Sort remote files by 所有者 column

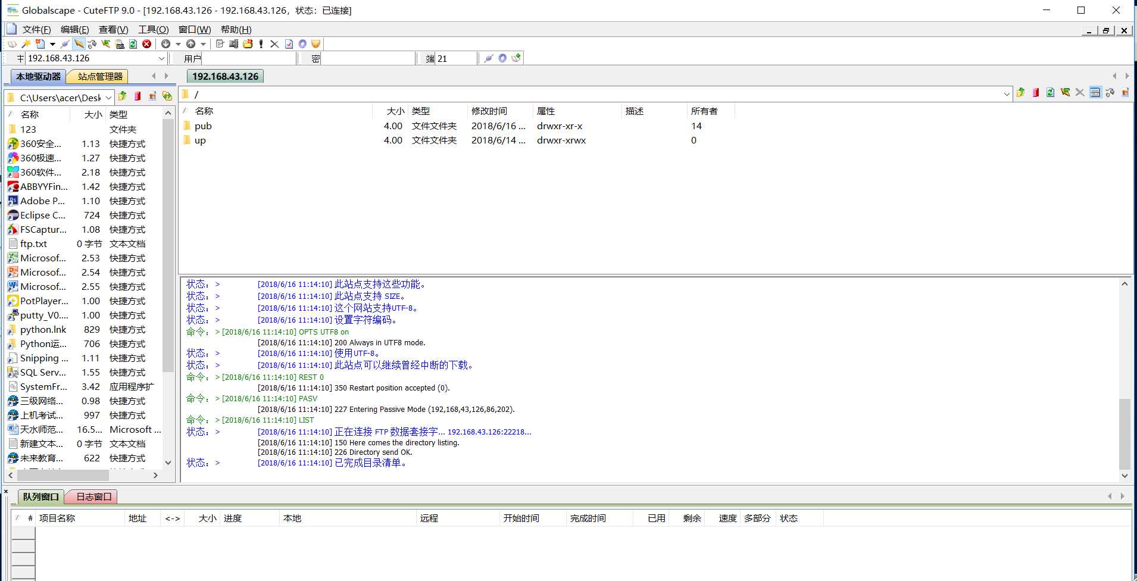click(711, 111)
